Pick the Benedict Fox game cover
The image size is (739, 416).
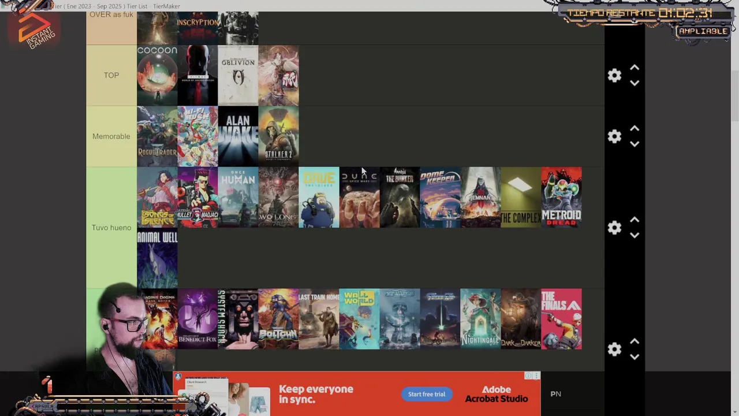pos(197,319)
